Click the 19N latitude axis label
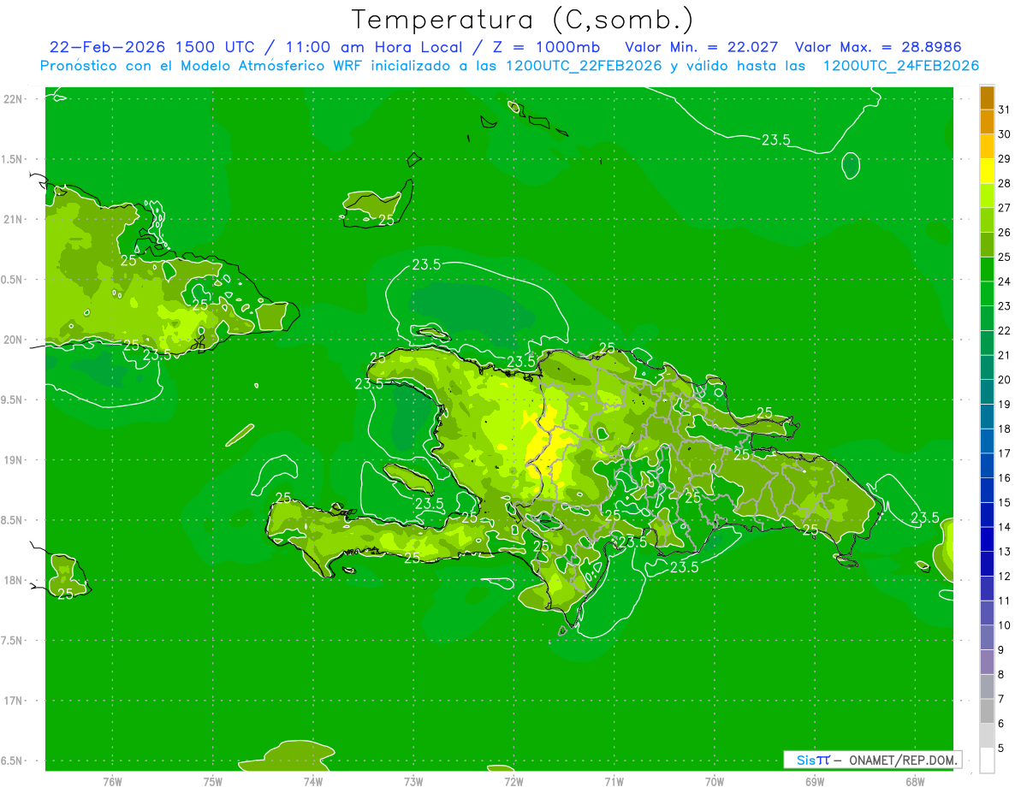The height and width of the screenshot is (793, 1027). 13,459
